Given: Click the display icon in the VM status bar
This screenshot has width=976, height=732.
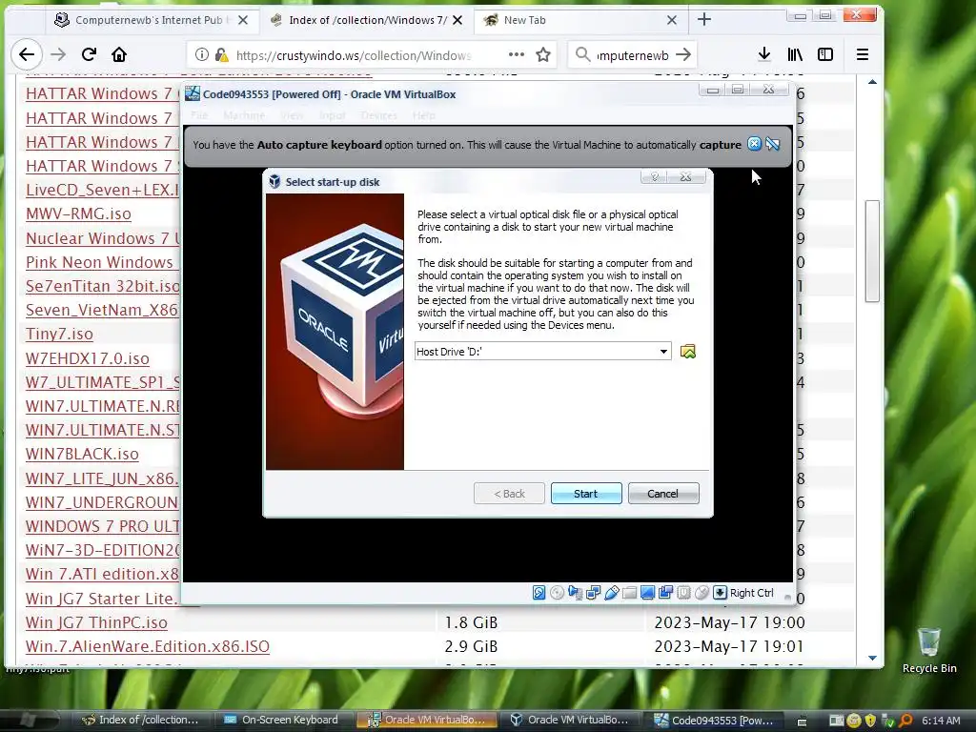Looking at the screenshot, I should pos(647,593).
